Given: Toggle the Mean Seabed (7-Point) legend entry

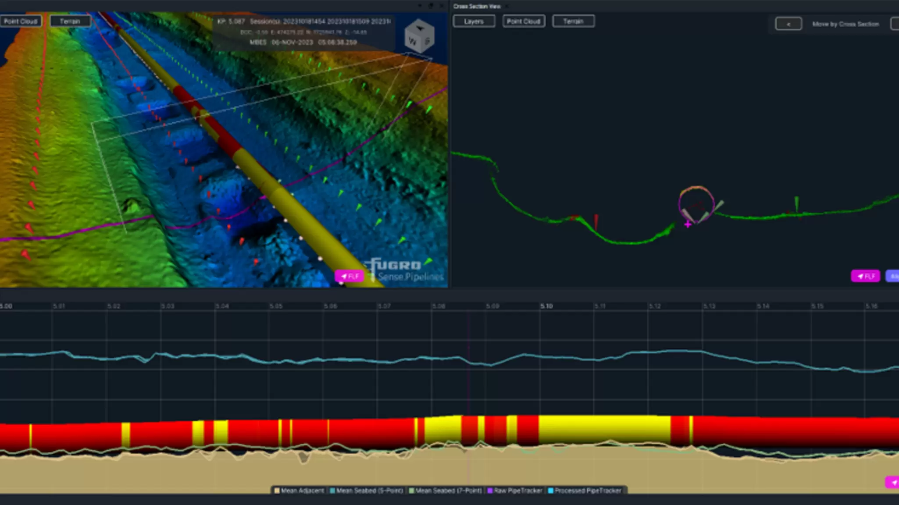Looking at the screenshot, I should pos(445,491).
